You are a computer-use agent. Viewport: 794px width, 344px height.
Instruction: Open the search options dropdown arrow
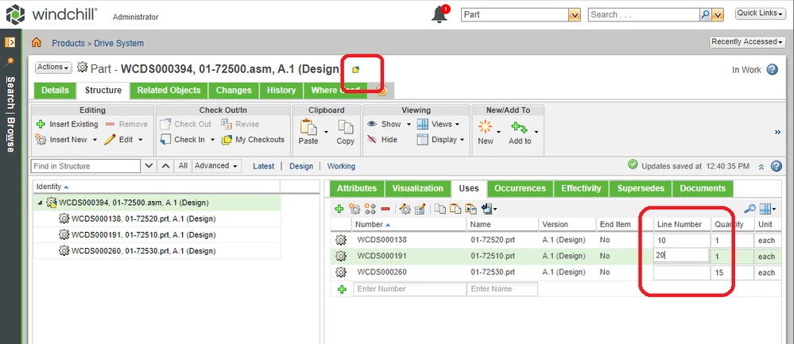tap(718, 14)
